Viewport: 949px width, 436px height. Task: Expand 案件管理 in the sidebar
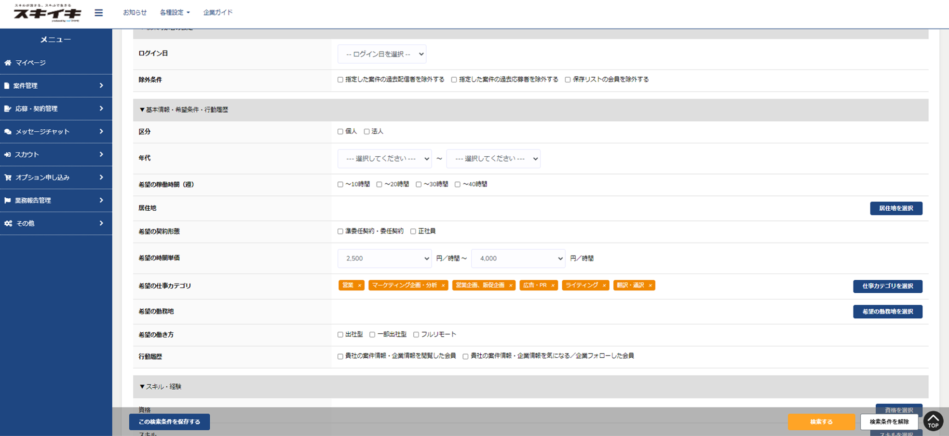click(56, 86)
